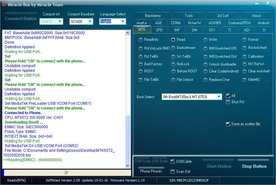Click the log scroll down arrow

point(127,166)
